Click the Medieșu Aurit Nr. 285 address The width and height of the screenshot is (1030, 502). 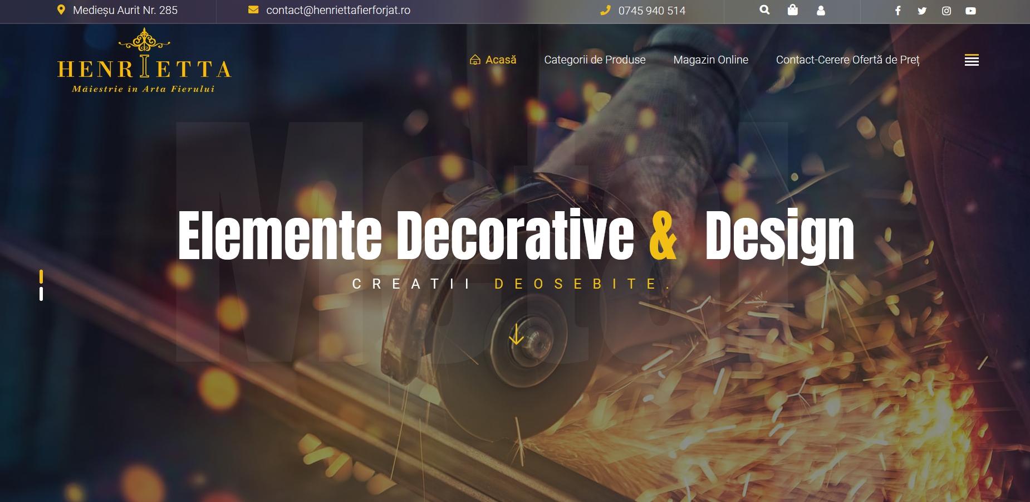(125, 10)
